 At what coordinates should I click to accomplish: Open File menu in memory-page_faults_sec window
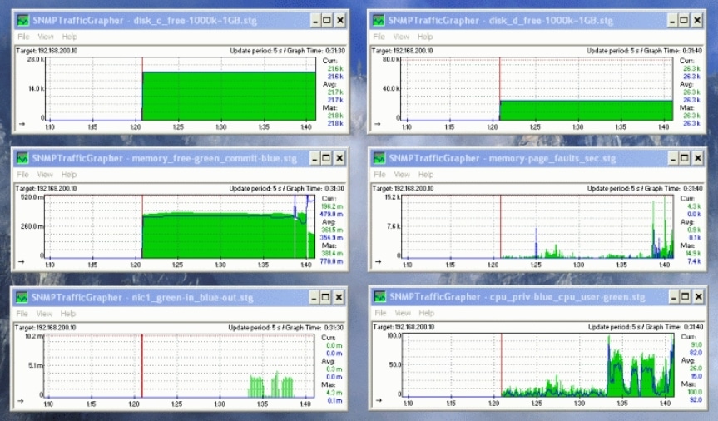point(380,175)
